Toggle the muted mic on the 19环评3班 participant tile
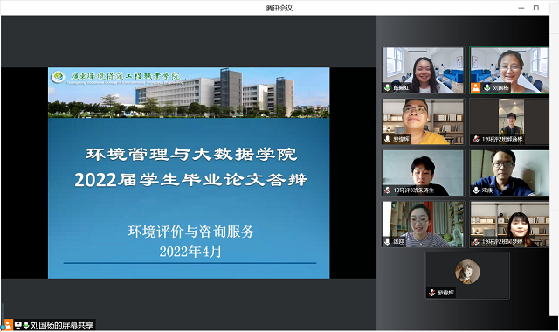The image size is (559, 332). [388, 190]
